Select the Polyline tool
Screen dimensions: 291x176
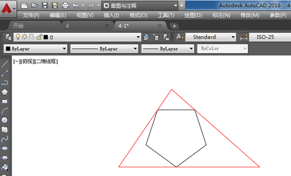pyautogui.click(x=5, y=83)
